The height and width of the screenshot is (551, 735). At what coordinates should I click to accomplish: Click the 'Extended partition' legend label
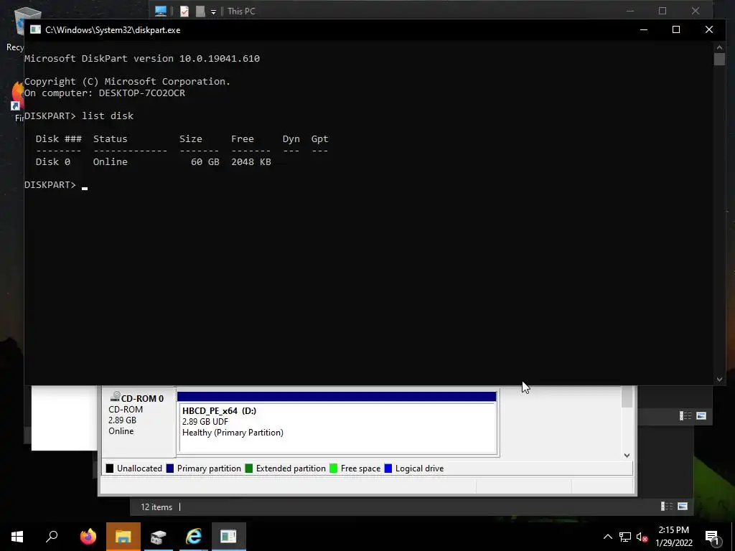click(x=291, y=468)
